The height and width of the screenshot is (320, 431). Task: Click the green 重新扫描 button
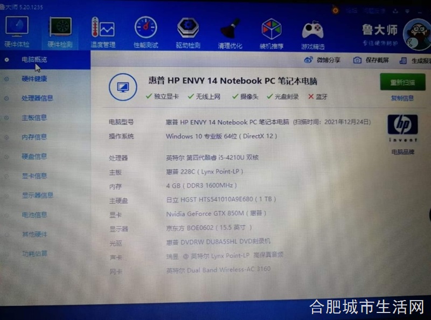(402, 82)
